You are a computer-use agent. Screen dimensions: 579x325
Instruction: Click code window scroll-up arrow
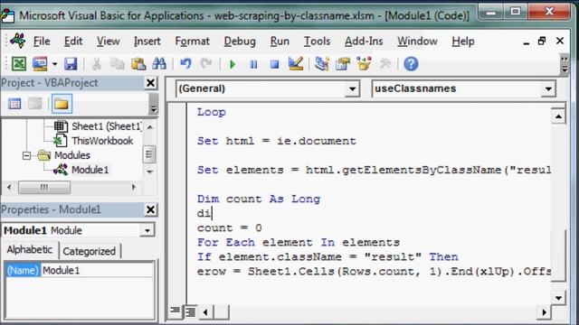click(x=558, y=116)
